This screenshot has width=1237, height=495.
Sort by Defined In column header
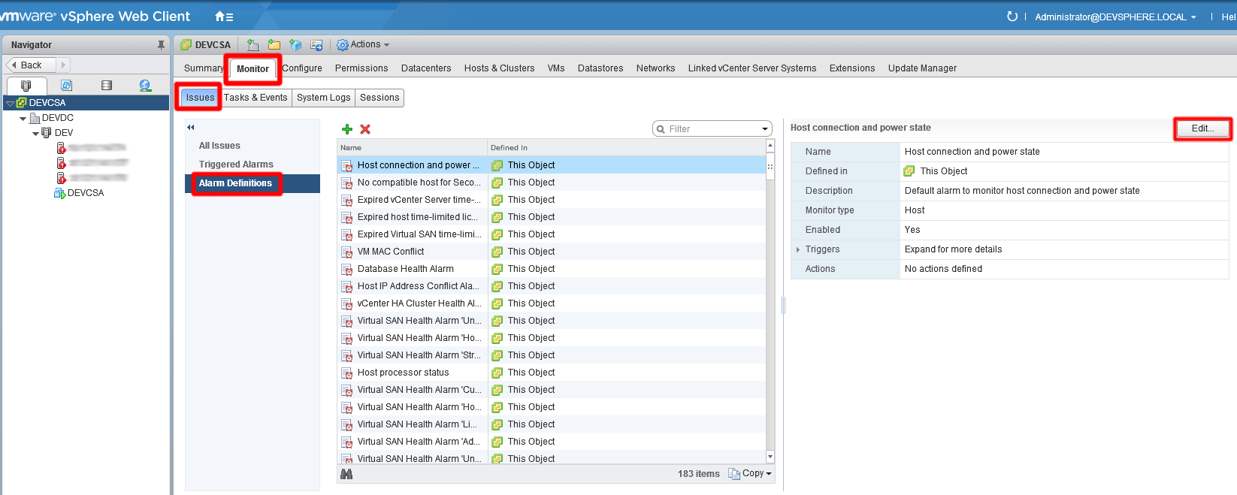click(x=626, y=148)
